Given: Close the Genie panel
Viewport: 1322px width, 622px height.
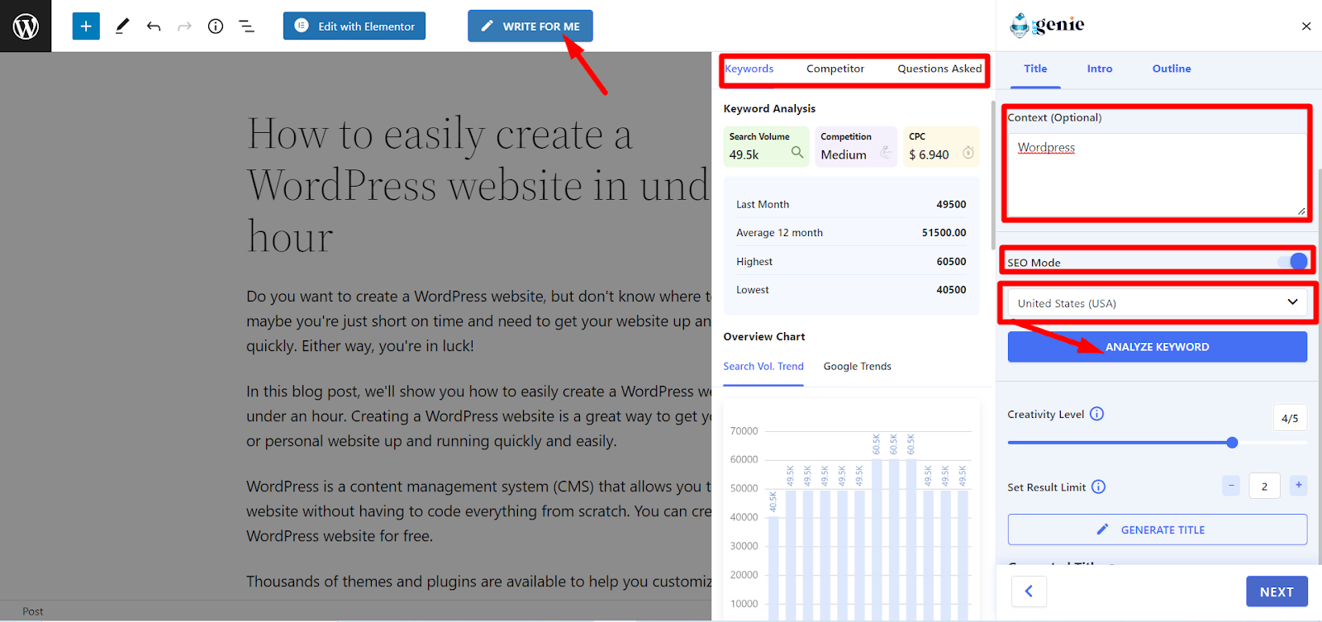Looking at the screenshot, I should click(x=1306, y=26).
